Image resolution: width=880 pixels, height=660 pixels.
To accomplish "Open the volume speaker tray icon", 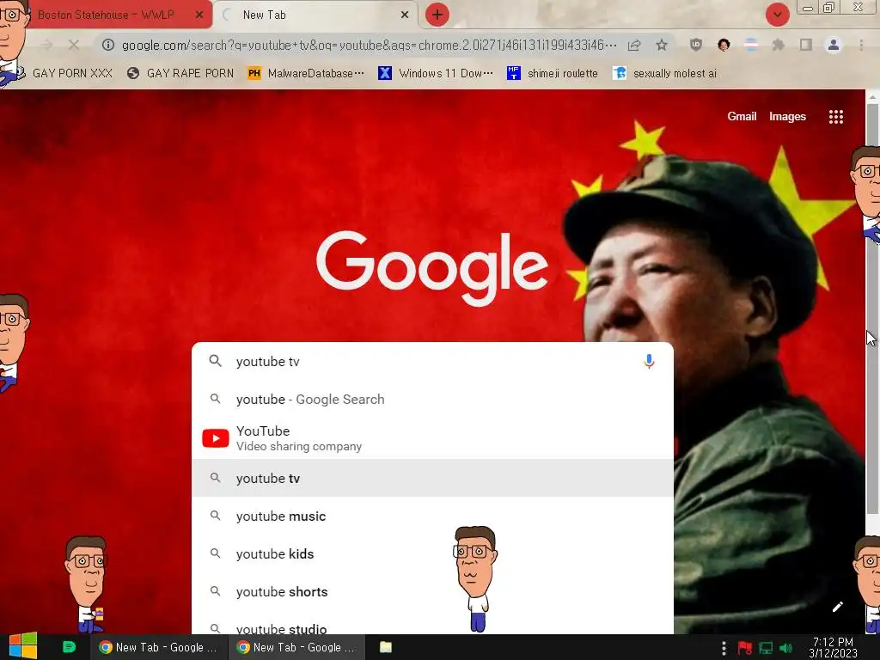I will point(786,648).
